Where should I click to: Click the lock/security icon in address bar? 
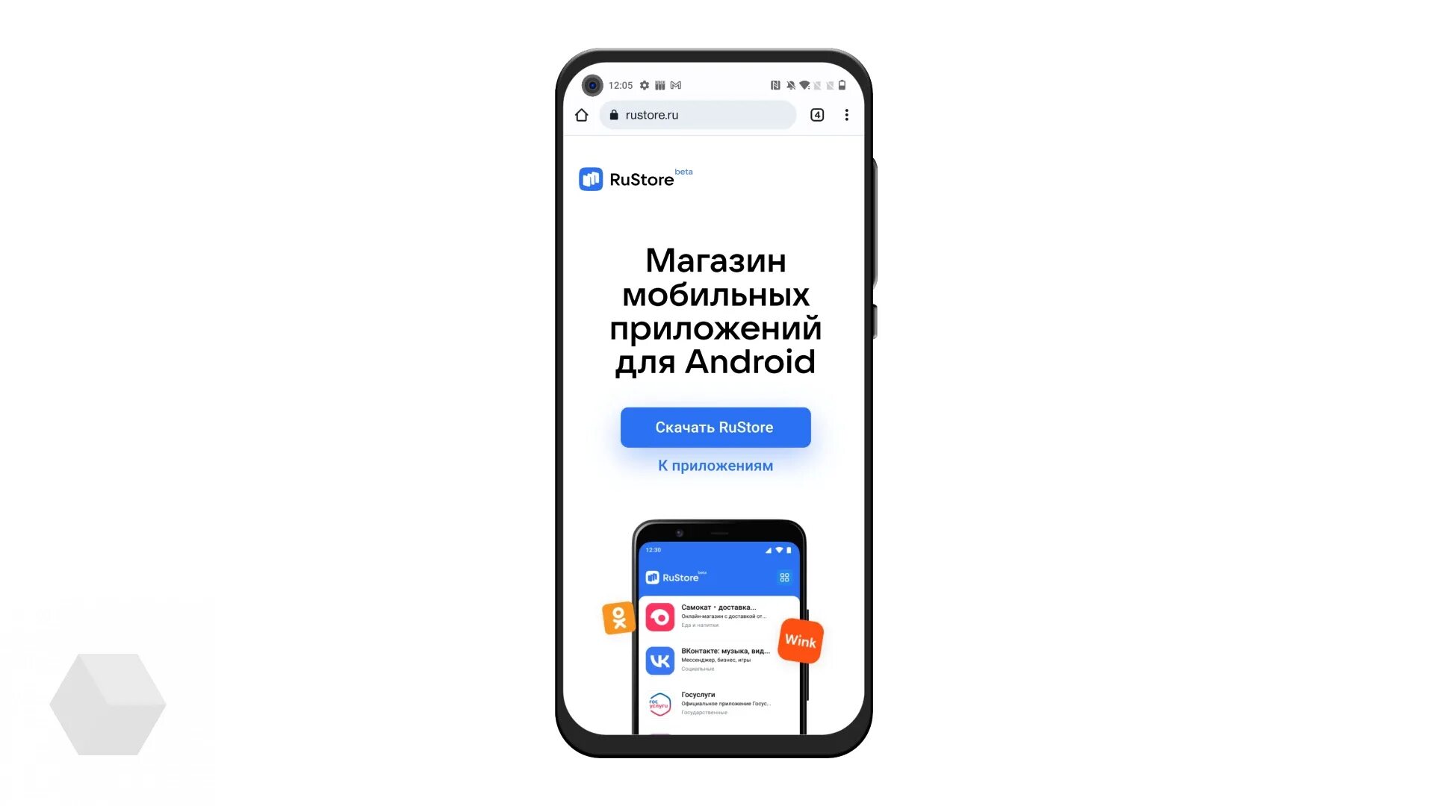[614, 114]
